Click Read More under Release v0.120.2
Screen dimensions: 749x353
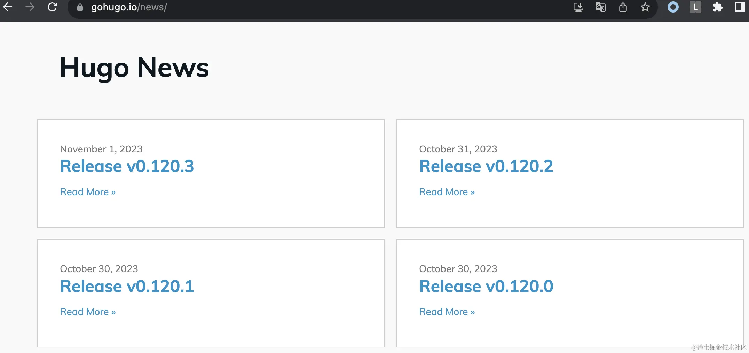(447, 192)
